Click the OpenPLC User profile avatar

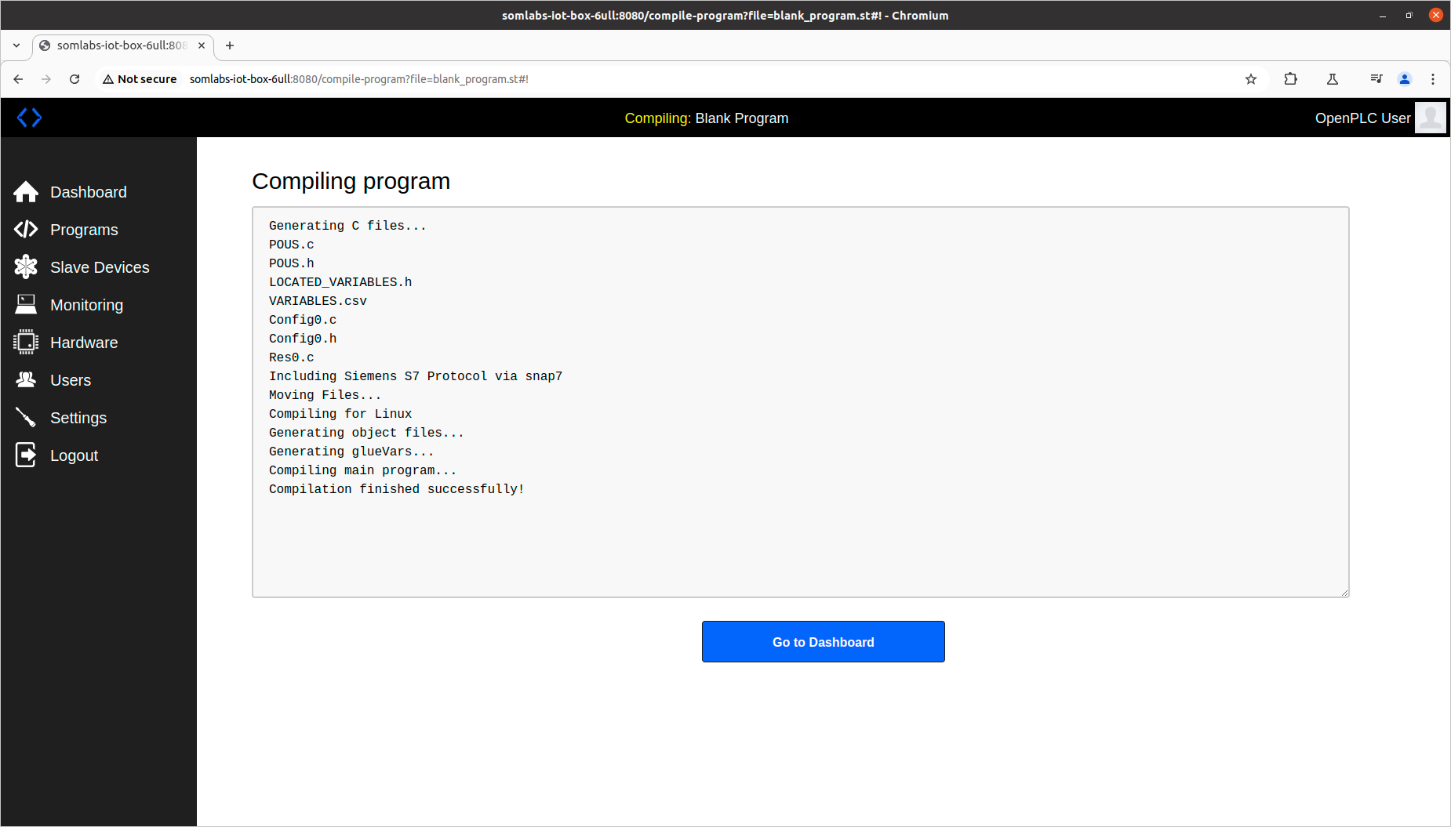tap(1430, 118)
